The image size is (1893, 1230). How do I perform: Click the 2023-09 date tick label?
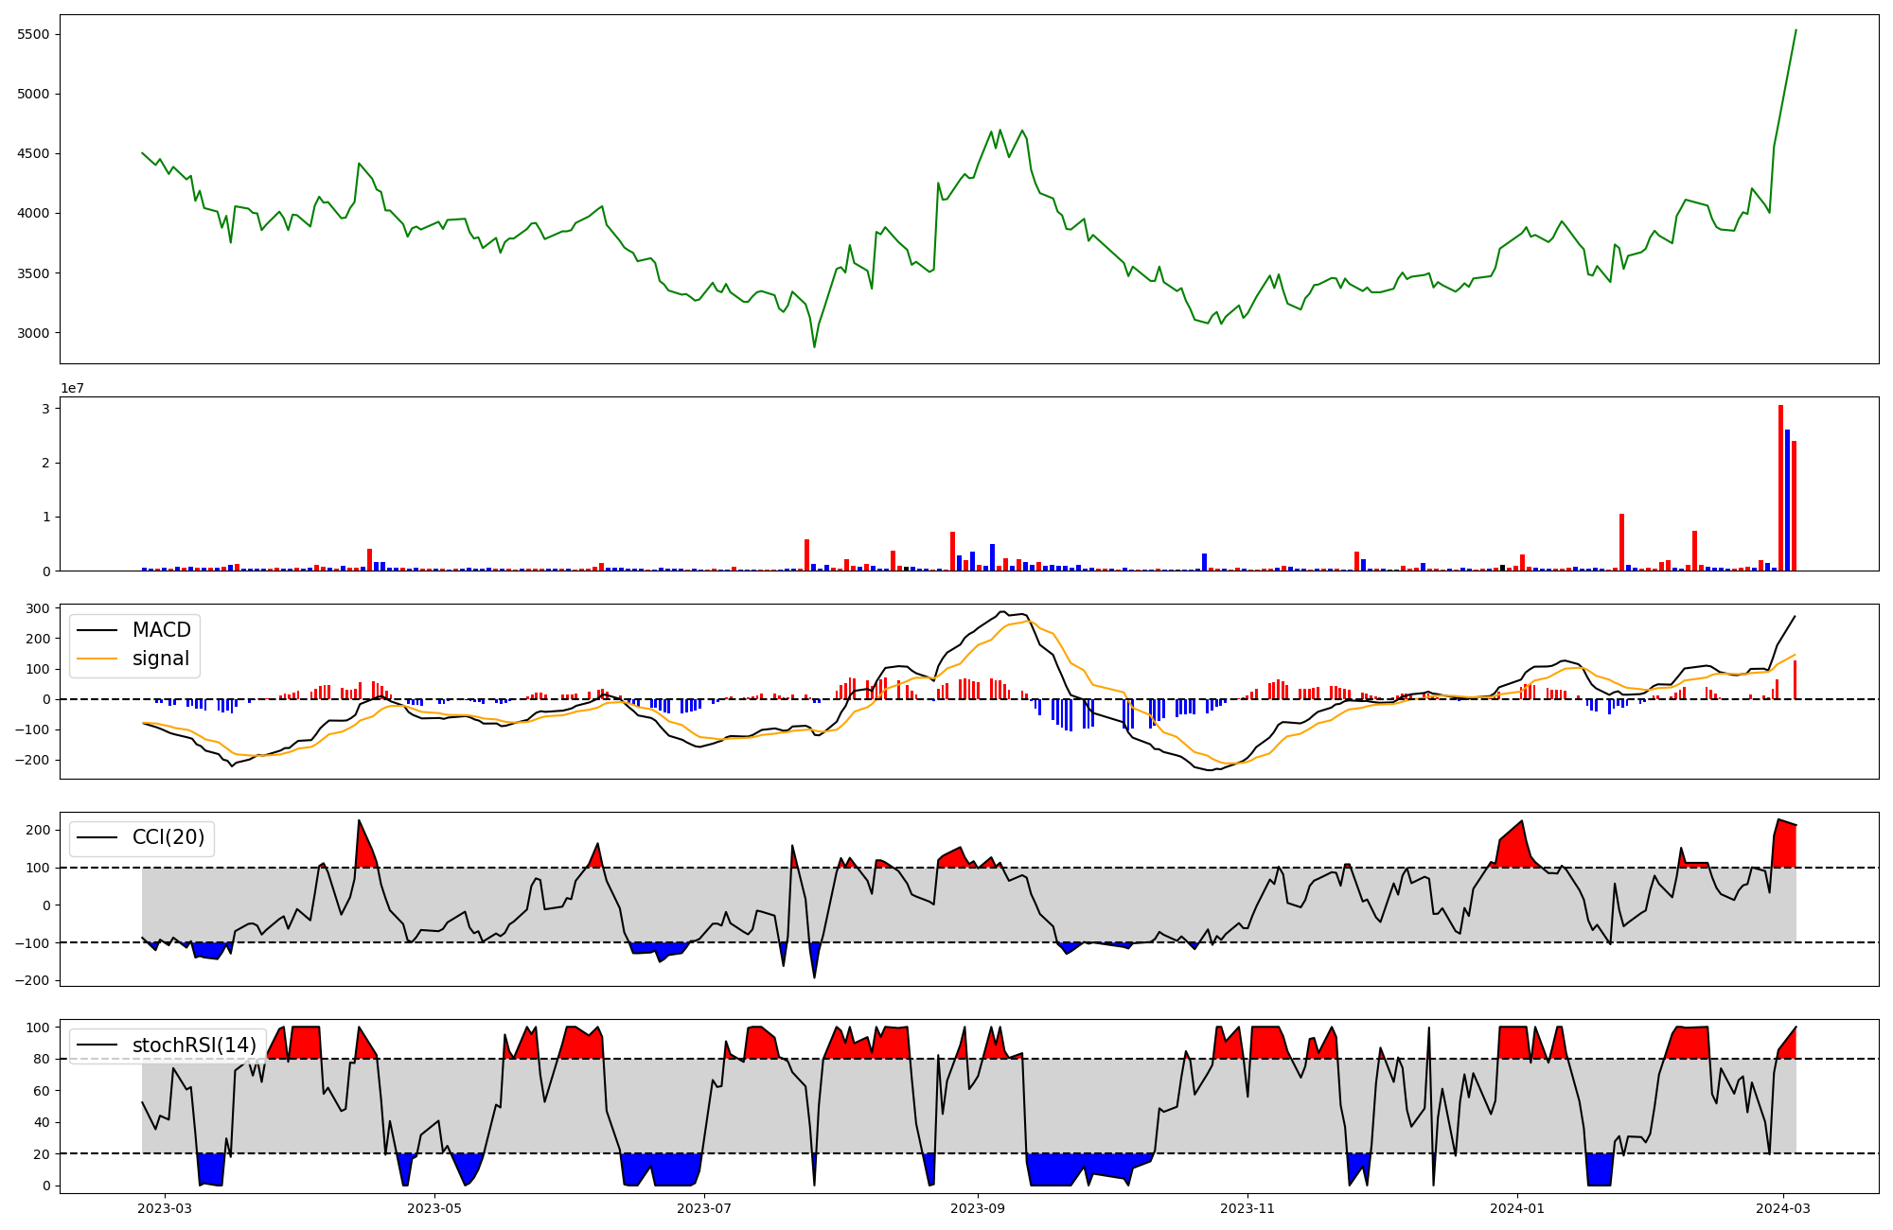(977, 1207)
